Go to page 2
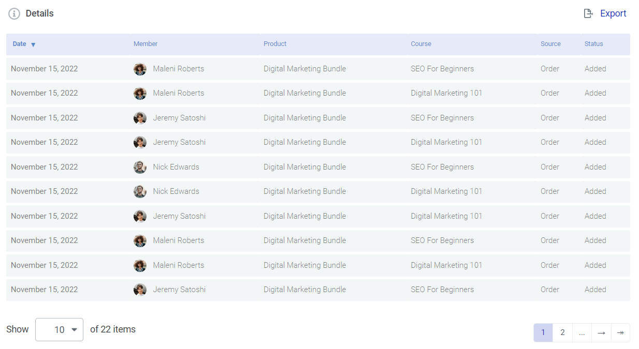 click(562, 333)
